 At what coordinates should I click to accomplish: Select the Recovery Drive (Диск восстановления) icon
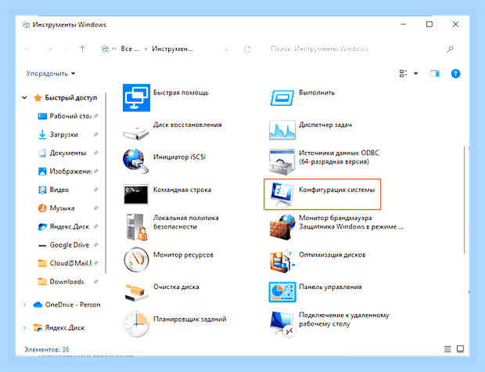(x=136, y=133)
